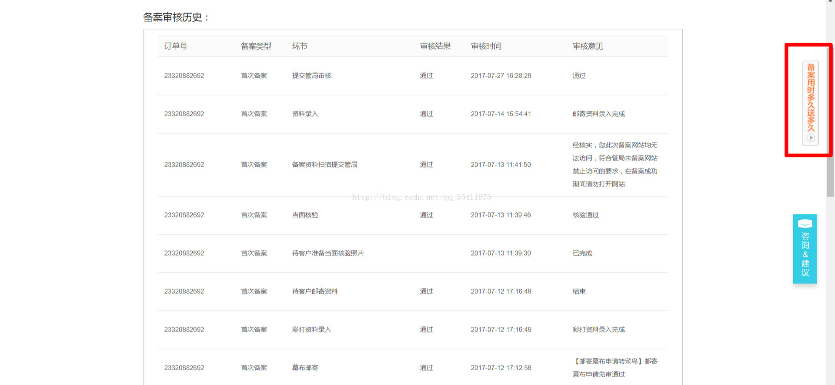Click the 备案类型 column header
This screenshot has height=385, width=835.
click(x=256, y=46)
